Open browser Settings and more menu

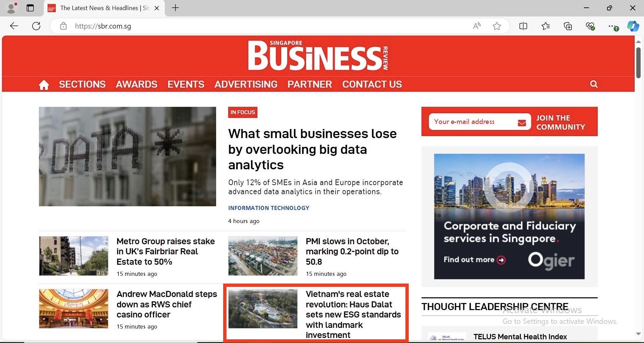click(x=612, y=26)
